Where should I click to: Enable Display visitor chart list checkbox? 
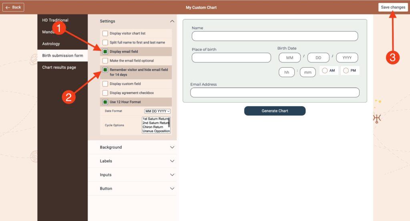(105, 33)
